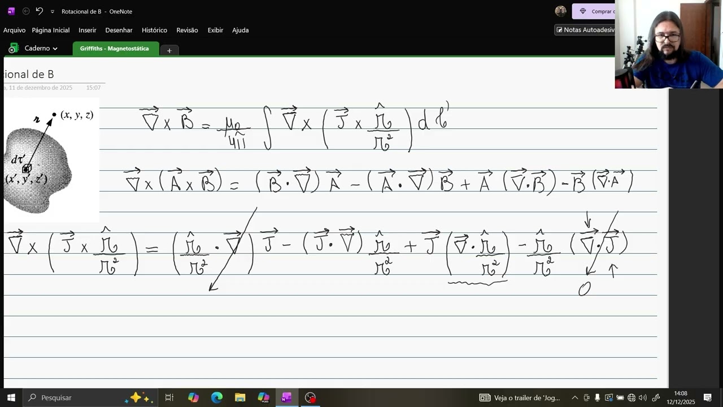Viewport: 723px width, 407px height.
Task: Open the Arquivo menu
Action: coord(14,30)
